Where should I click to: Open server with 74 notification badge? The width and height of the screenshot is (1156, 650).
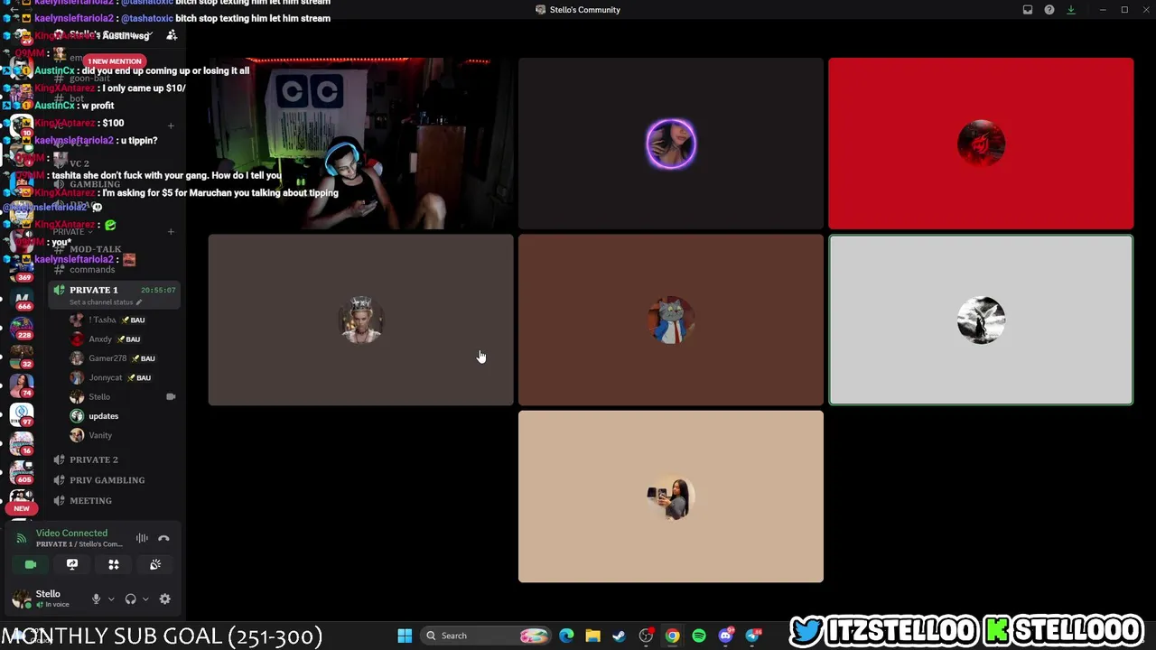pyautogui.click(x=22, y=385)
